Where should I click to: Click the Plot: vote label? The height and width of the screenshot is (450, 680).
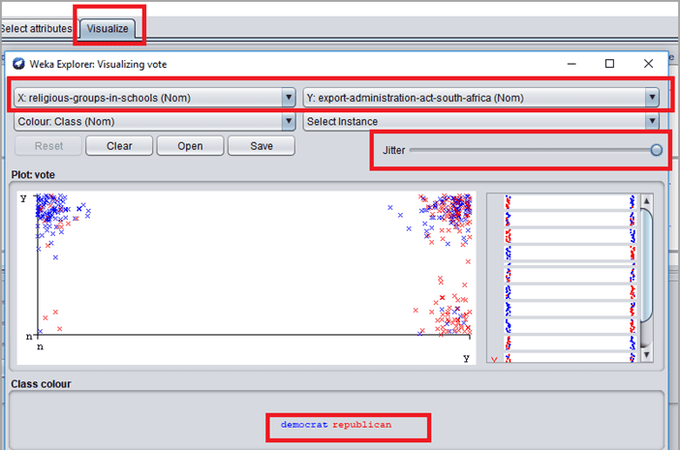tap(33, 175)
